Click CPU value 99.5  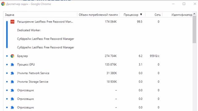(140, 22)
